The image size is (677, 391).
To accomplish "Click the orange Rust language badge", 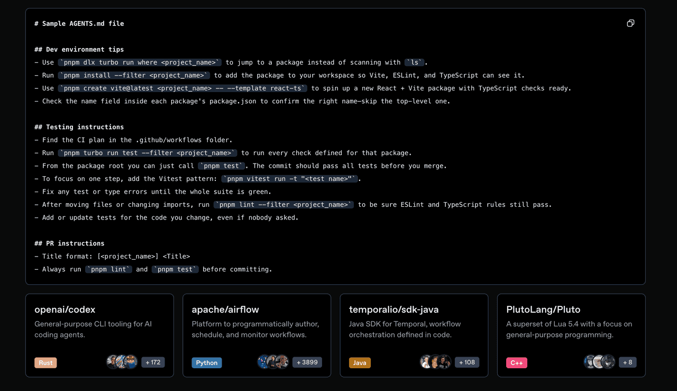I will (x=45, y=363).
